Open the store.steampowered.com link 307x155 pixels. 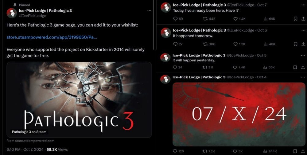[x=52, y=37]
